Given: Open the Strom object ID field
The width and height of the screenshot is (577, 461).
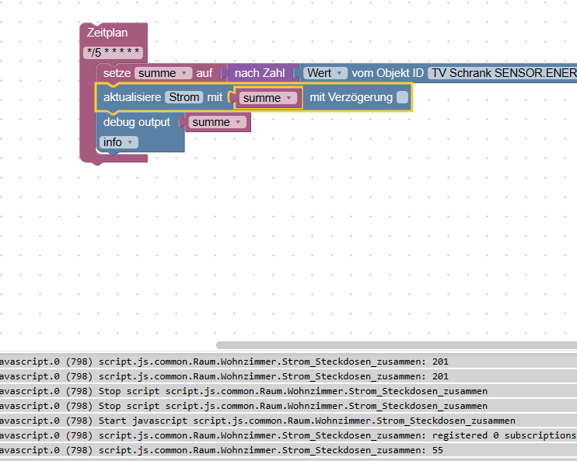Looking at the screenshot, I should tap(184, 97).
